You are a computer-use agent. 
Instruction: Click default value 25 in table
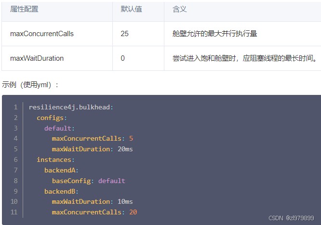point(124,34)
